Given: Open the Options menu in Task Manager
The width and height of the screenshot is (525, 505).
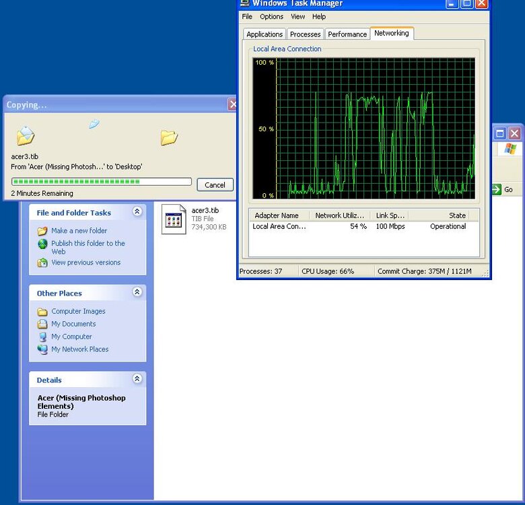Looking at the screenshot, I should pyautogui.click(x=271, y=16).
